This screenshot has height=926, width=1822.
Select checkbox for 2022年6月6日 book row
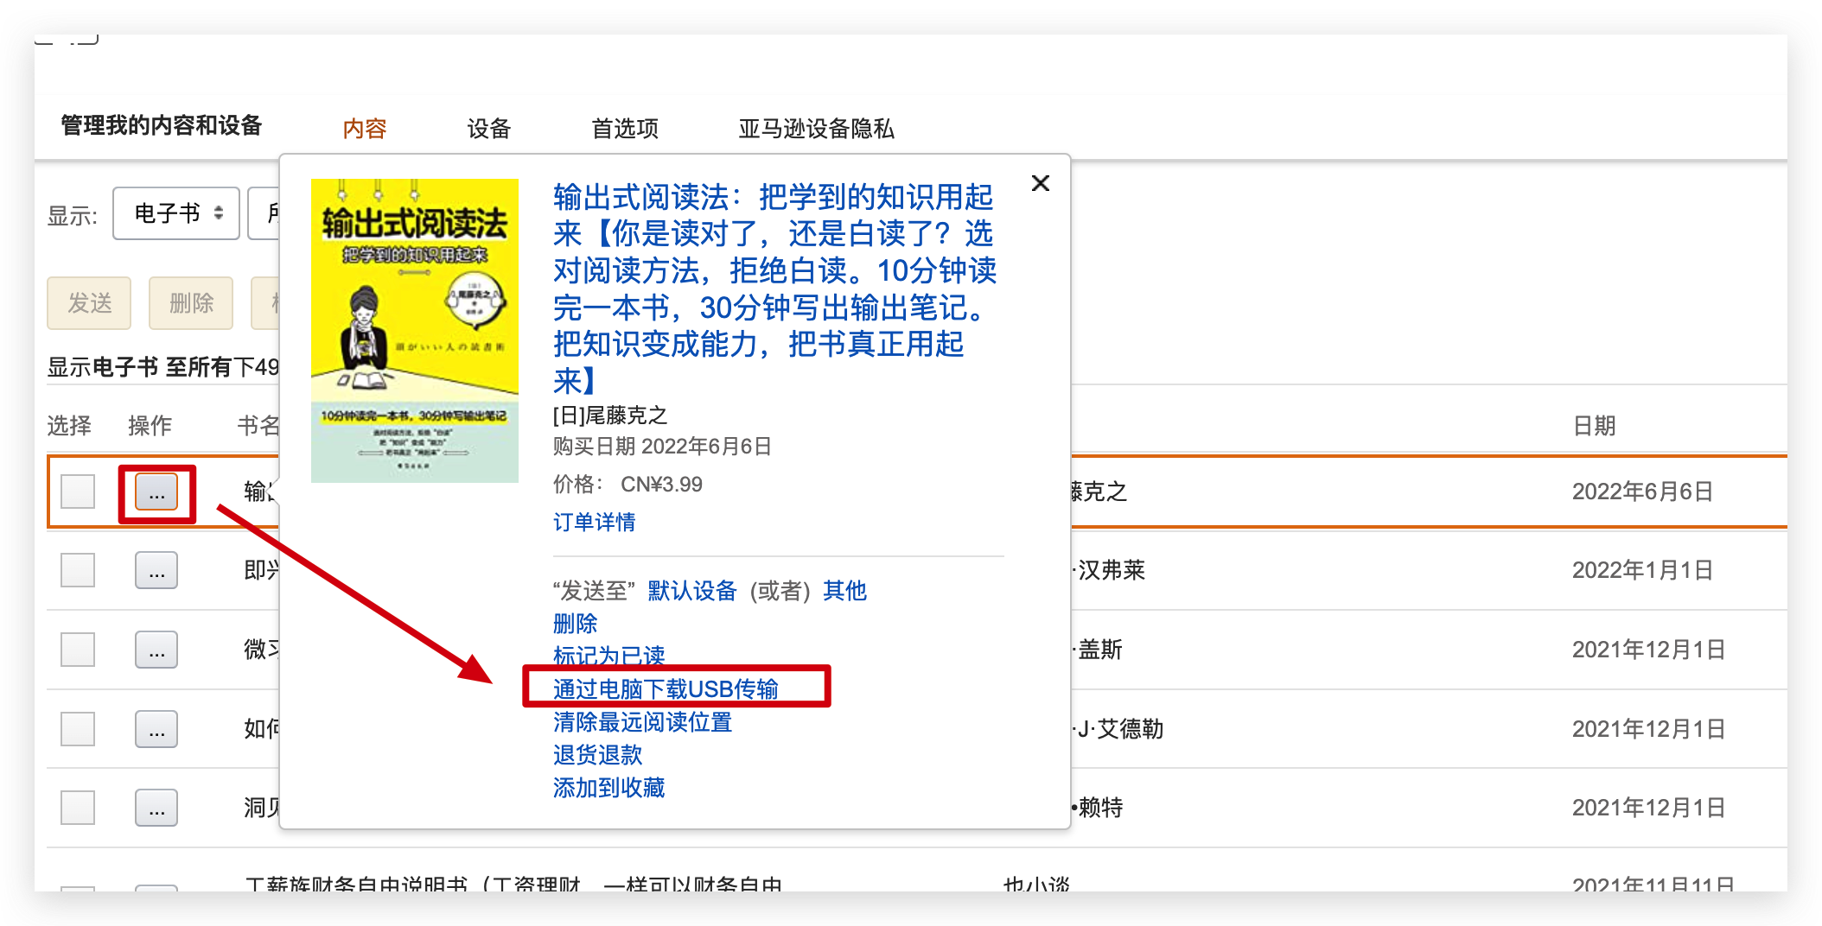click(x=78, y=492)
